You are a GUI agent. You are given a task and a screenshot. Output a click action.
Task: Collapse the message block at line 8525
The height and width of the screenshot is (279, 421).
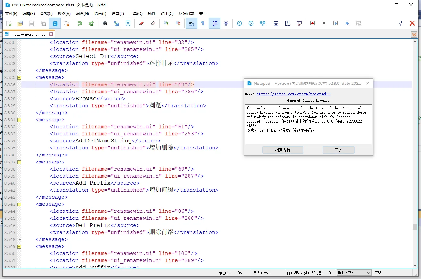coord(19,77)
